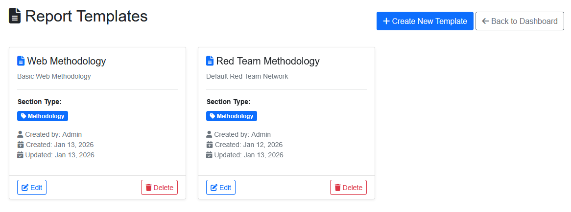Open the Red Team Methodology card title
This screenshot has height=212, width=571.
click(x=268, y=61)
